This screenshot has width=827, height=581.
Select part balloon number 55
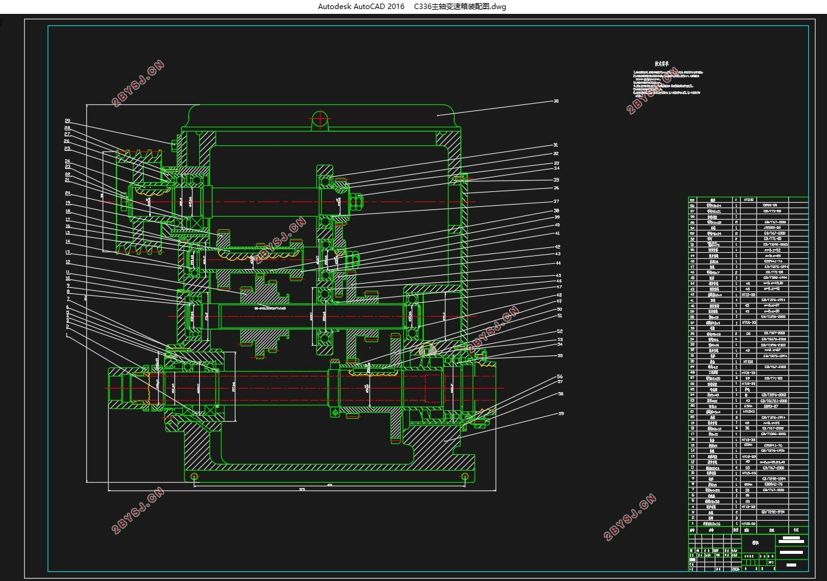tap(560, 356)
